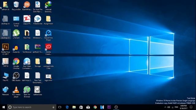The image size is (196, 110).
Task: Select the New Text Document file
Action: tap(38, 78)
